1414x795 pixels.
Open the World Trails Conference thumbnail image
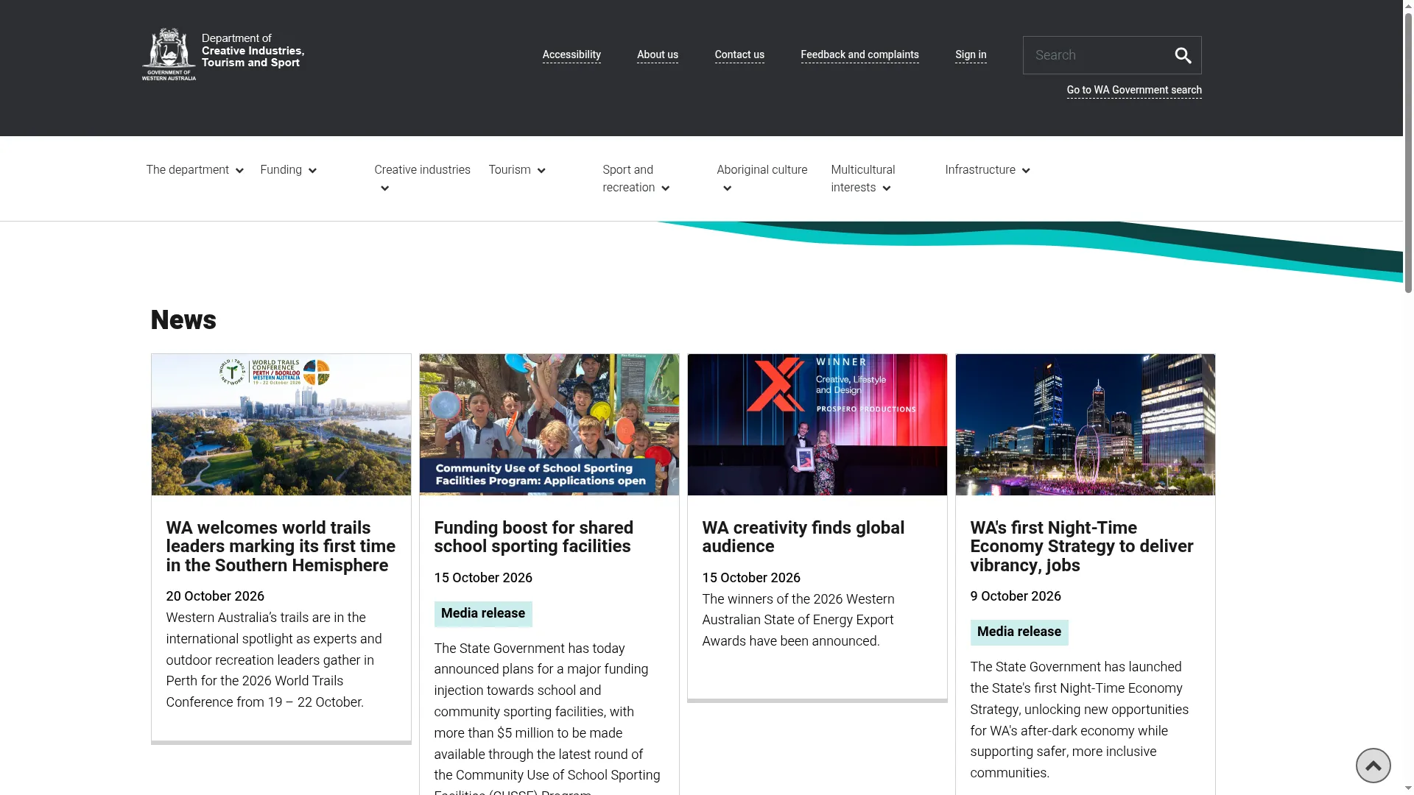(x=281, y=425)
